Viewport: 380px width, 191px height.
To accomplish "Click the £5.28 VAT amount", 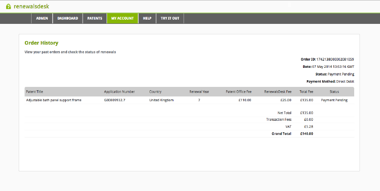I will click(309, 127).
